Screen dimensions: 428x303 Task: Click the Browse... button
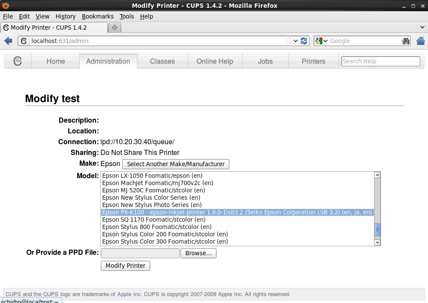(198, 253)
